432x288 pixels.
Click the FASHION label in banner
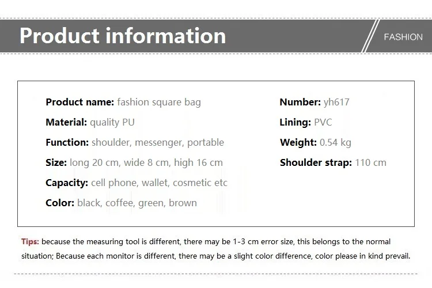(403, 37)
